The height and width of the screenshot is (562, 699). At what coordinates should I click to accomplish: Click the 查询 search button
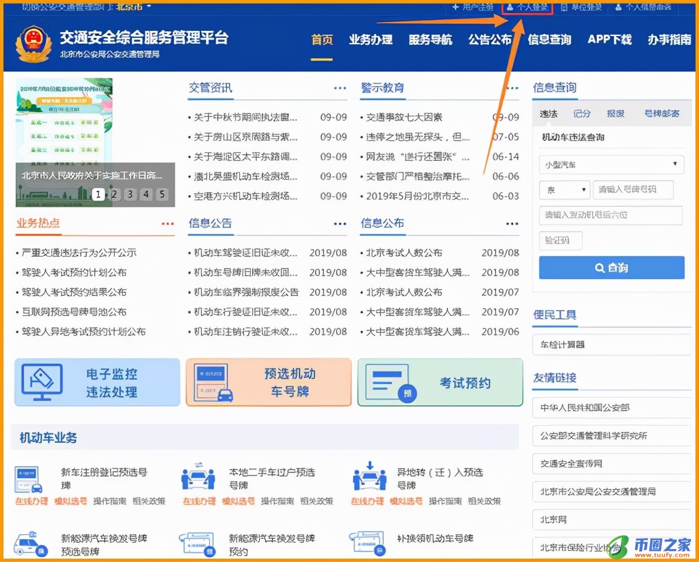[x=610, y=268]
